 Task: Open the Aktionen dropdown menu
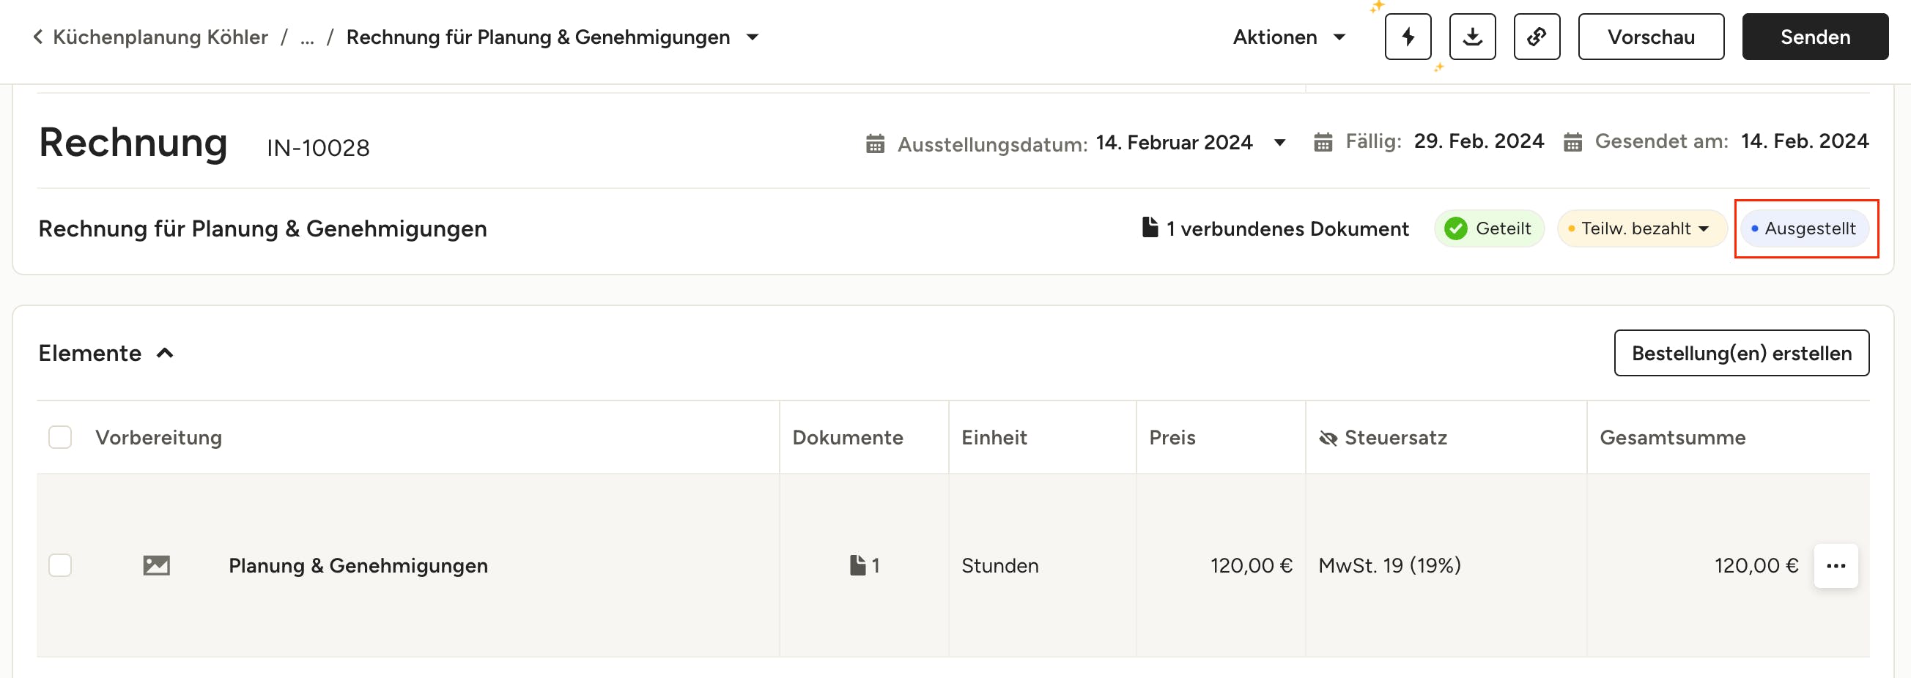pos(1289,37)
